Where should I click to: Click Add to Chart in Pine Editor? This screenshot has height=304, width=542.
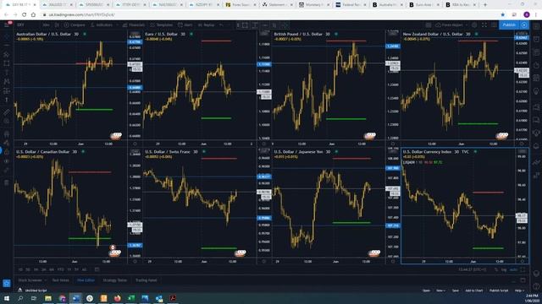(474, 290)
